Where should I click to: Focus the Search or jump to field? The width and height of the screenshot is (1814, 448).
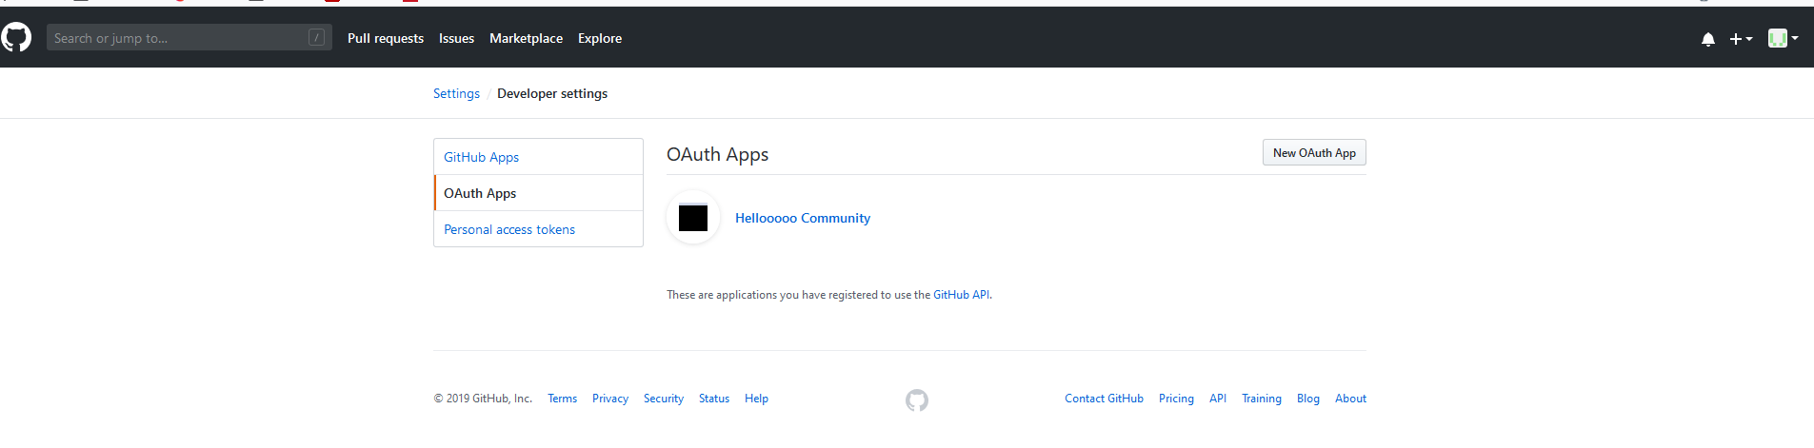click(x=189, y=38)
